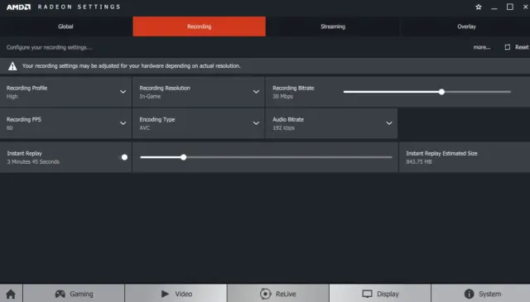
Task: Click the favorites star icon in title bar
Action: click(479, 7)
